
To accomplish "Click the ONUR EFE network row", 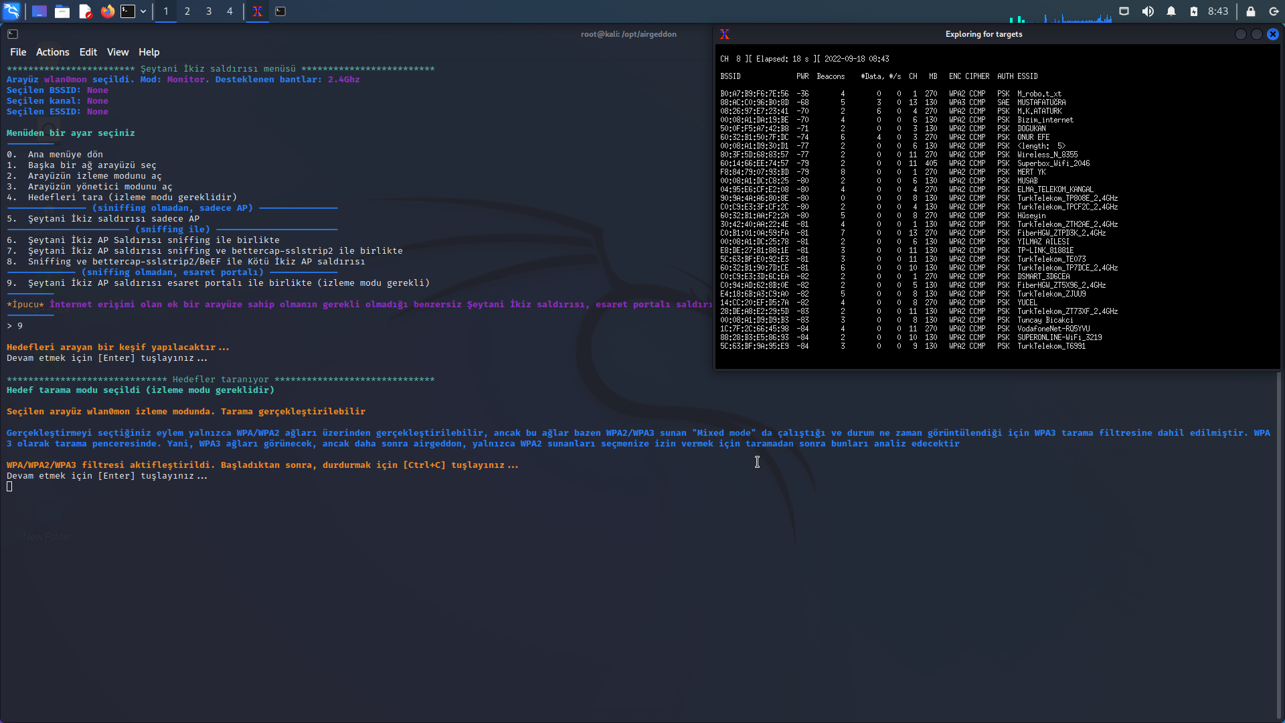I will (885, 137).
